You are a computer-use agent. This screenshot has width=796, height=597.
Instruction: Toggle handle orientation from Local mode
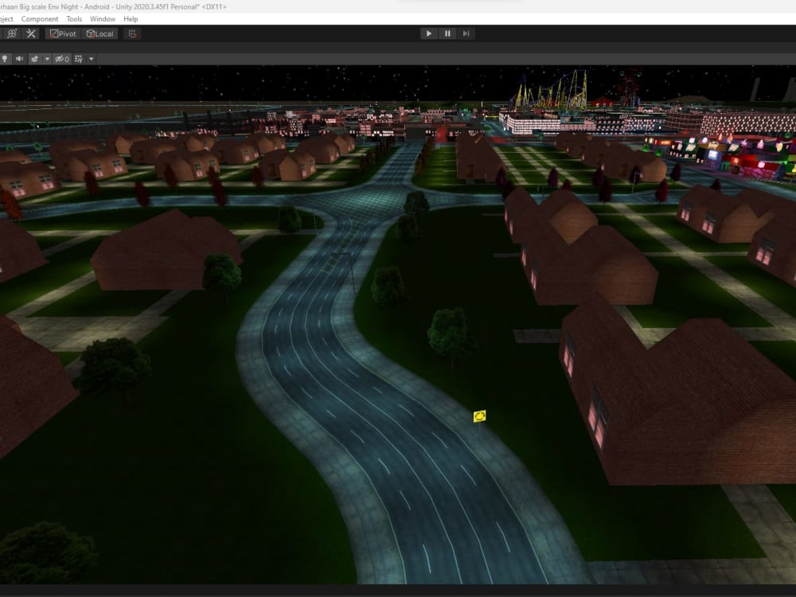point(99,33)
